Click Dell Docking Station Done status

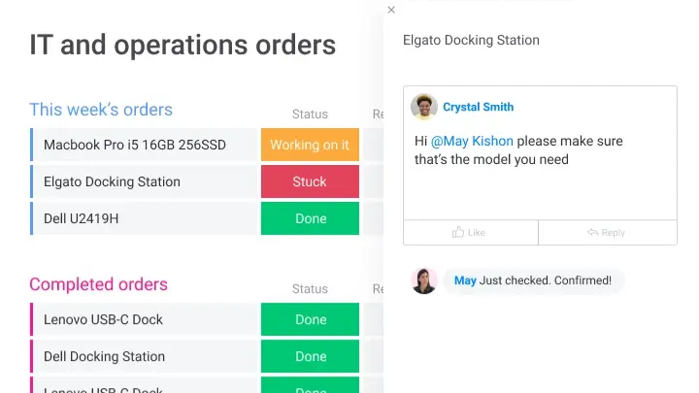(310, 356)
